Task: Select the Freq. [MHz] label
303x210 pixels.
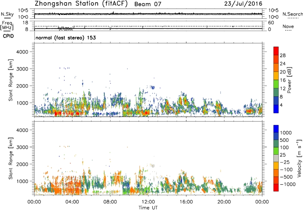Action: coord(7,26)
